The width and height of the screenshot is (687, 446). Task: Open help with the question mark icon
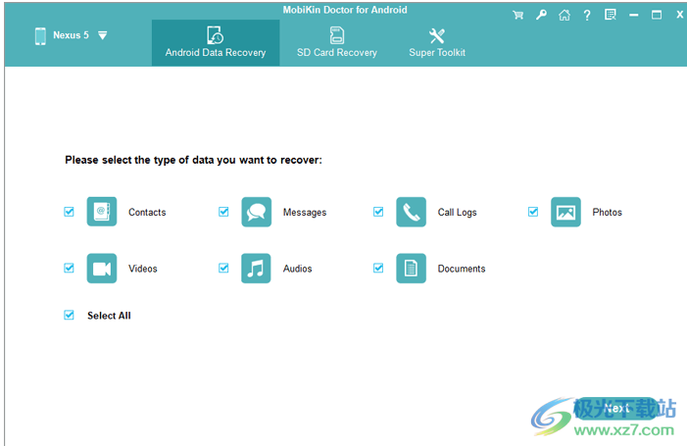[x=586, y=15]
